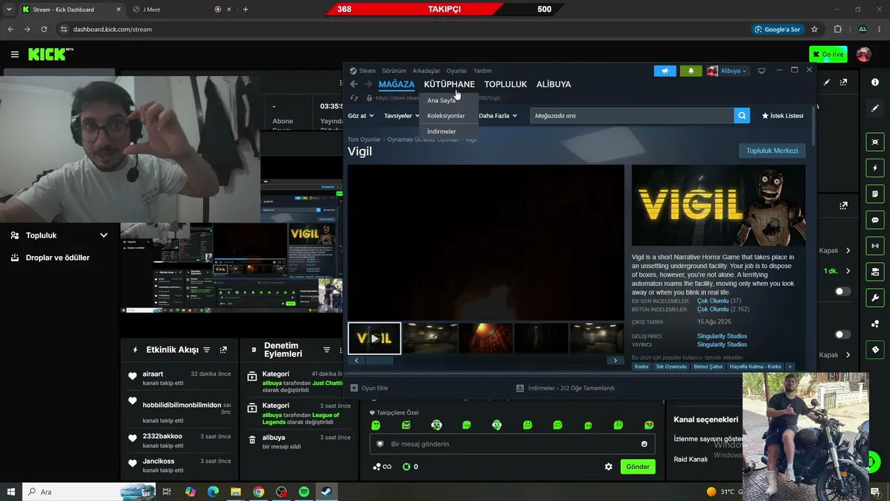Toggle the lower switch in Kick settings panel

pos(843,335)
